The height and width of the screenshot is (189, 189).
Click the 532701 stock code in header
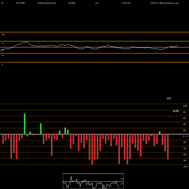[126, 3]
